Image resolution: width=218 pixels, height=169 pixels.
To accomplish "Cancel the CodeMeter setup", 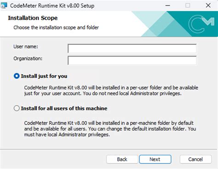I will [x=195, y=159].
